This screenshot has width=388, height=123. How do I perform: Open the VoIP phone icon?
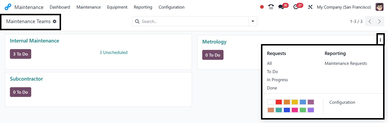point(271,7)
